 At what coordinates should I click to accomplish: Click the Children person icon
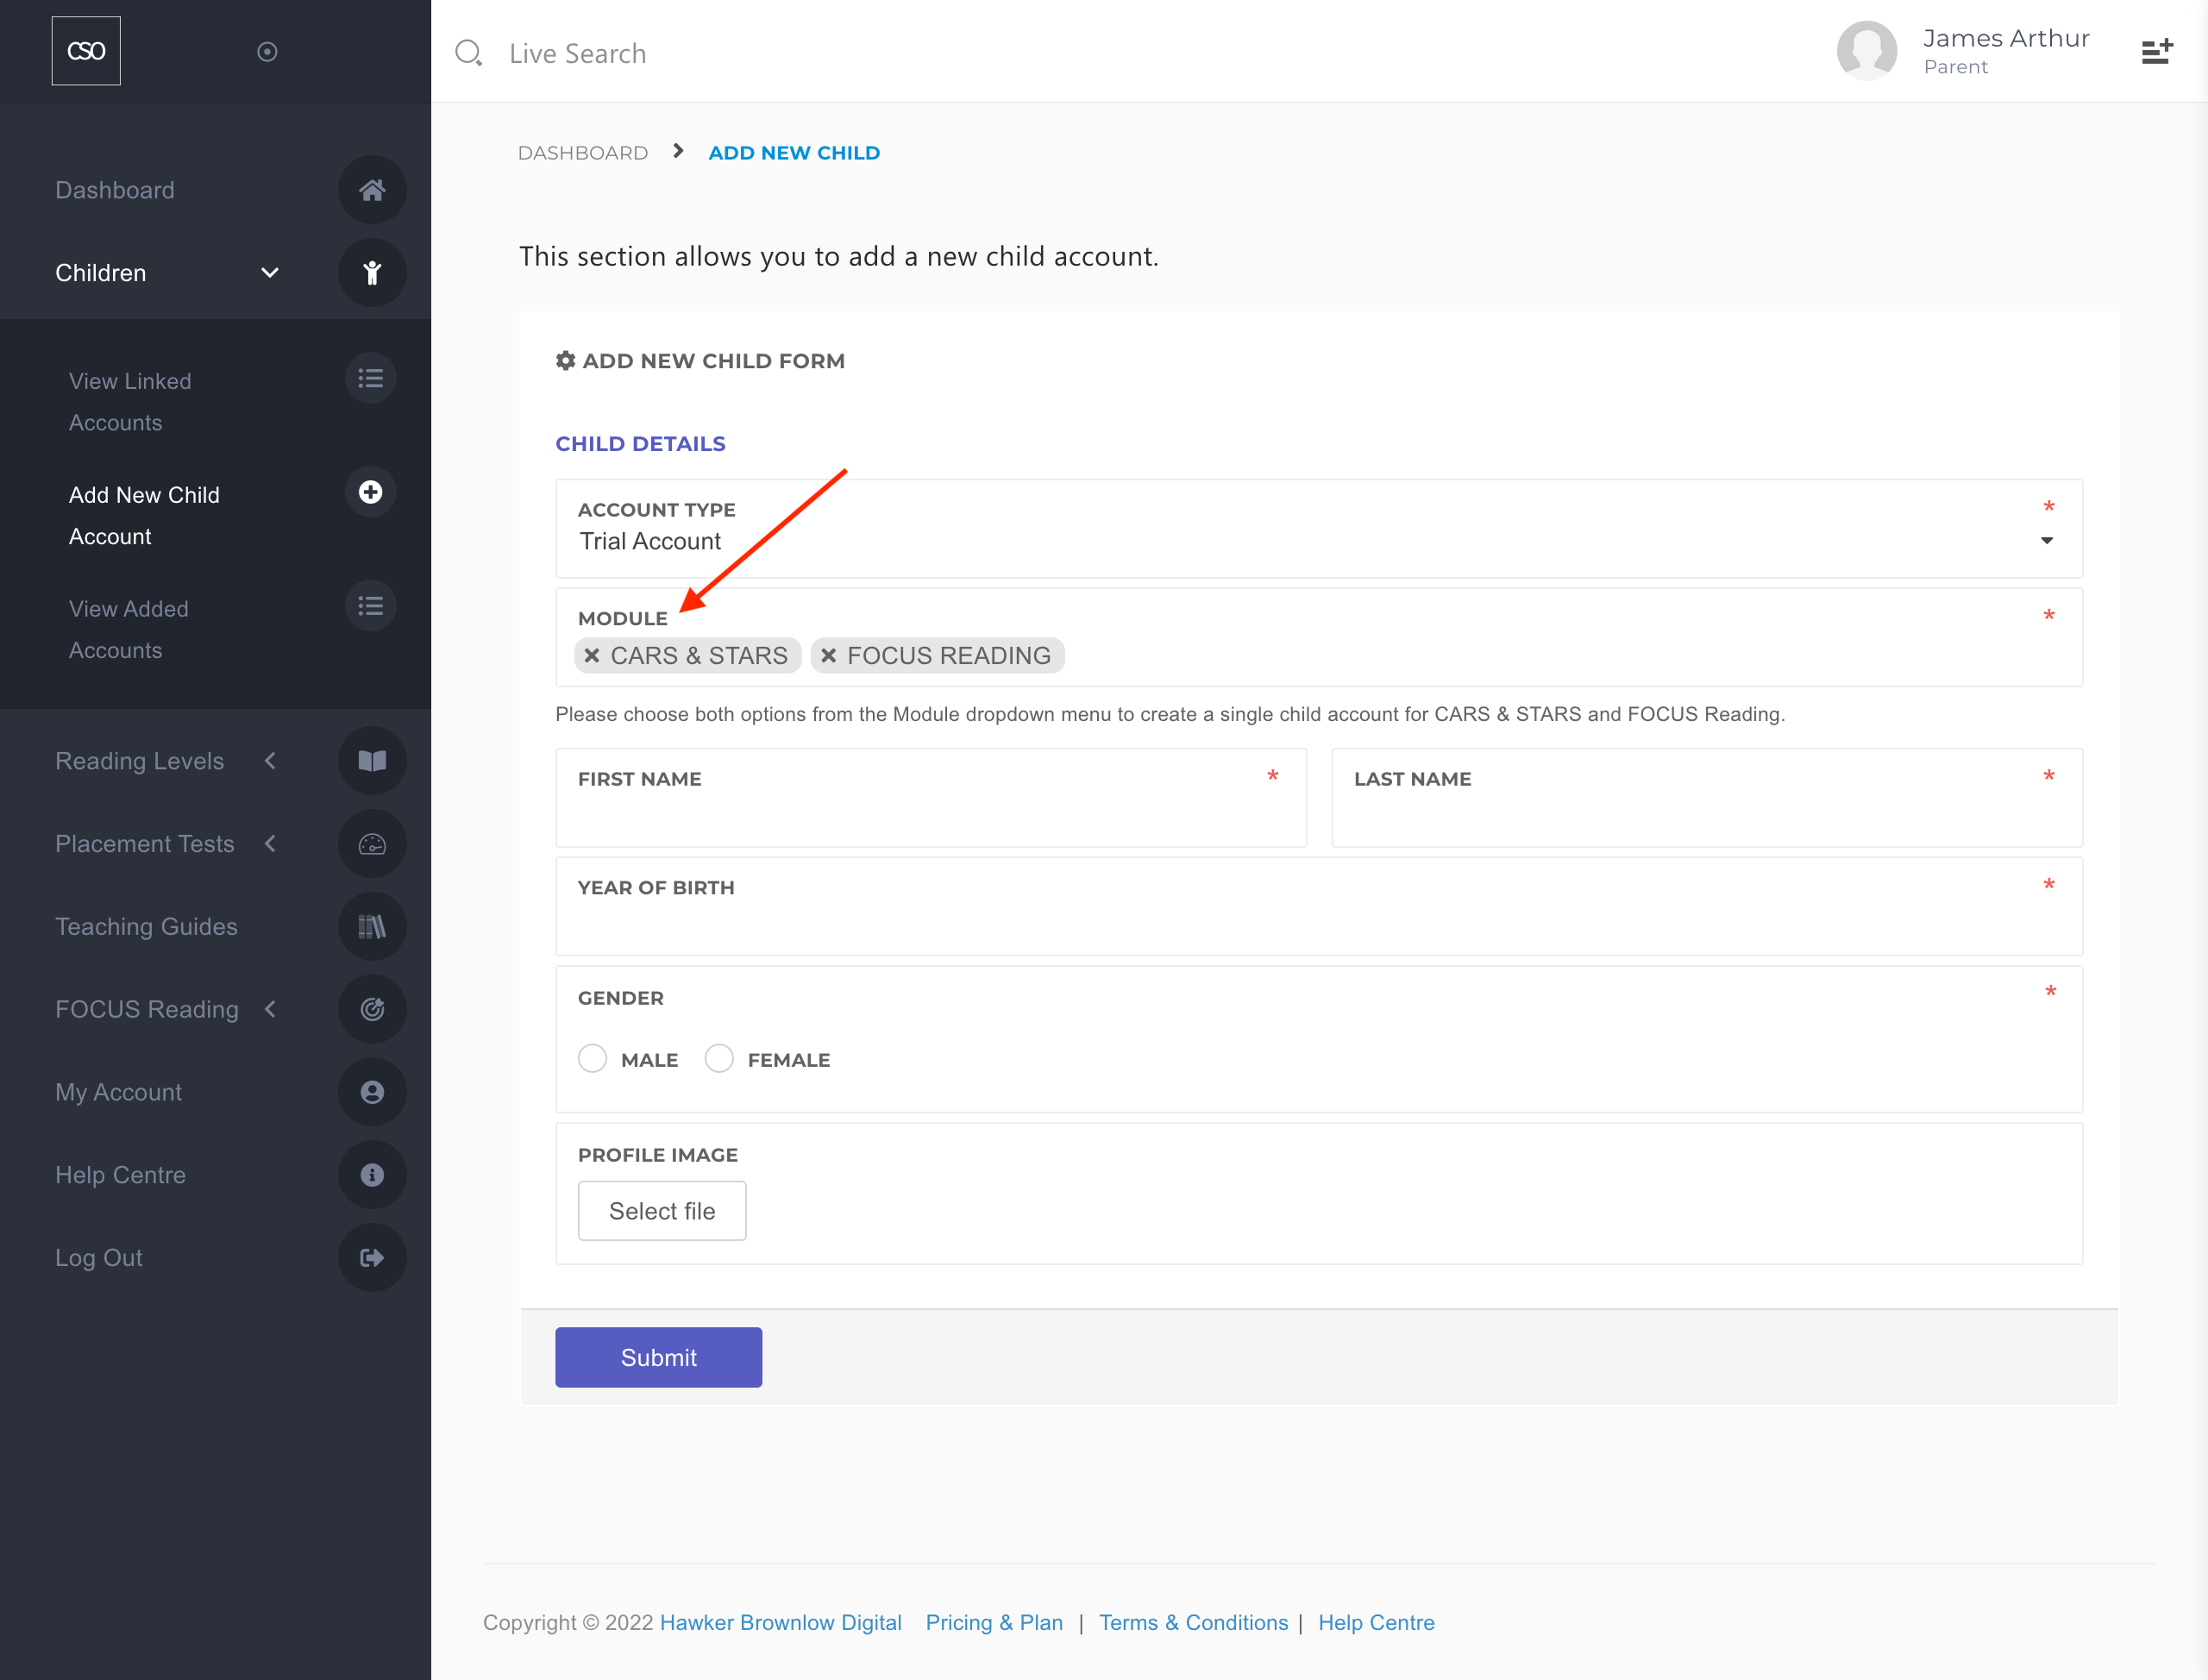coord(372,273)
